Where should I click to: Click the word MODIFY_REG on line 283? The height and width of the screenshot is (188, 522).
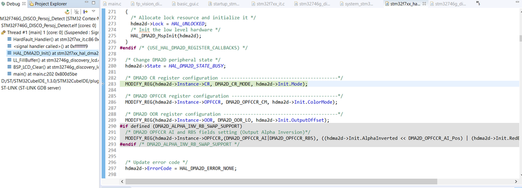tap(139, 84)
